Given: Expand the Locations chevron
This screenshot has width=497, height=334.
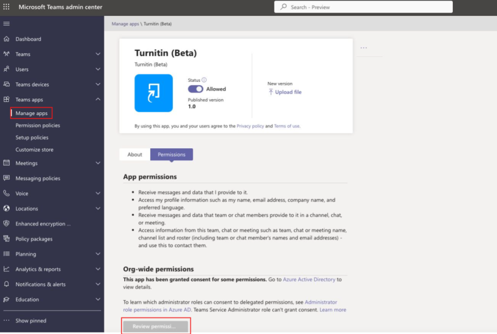Looking at the screenshot, I should tap(98, 208).
